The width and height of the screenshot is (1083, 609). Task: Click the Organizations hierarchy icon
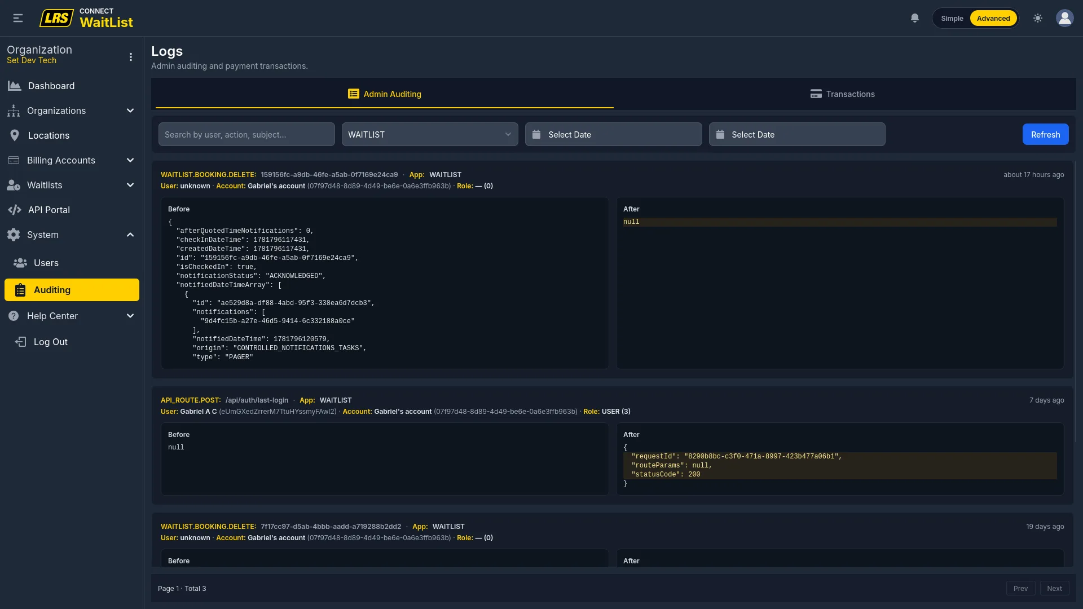14,111
